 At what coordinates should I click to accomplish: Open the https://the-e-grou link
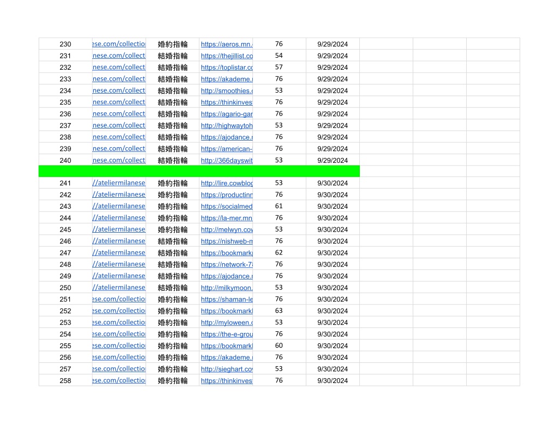227,334
